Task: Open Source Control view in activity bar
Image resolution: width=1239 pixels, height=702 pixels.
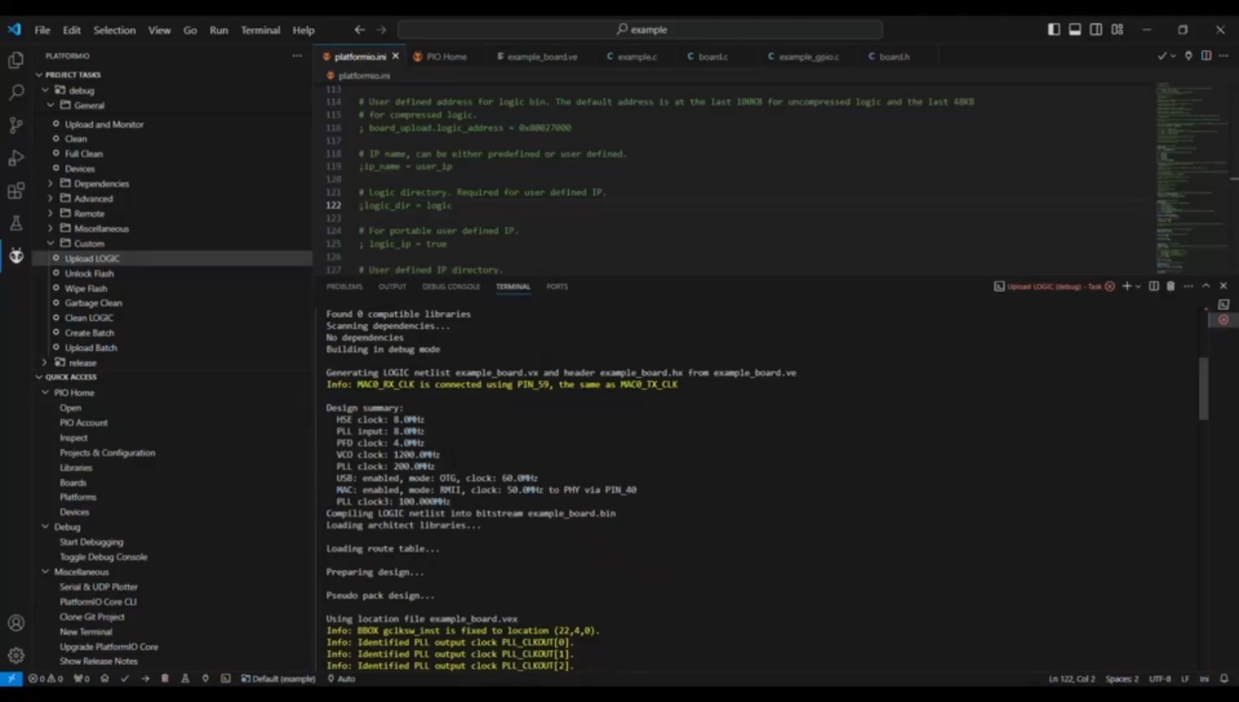Action: [x=16, y=125]
